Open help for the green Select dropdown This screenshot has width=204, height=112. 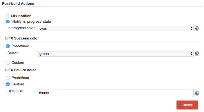(x=197, y=54)
